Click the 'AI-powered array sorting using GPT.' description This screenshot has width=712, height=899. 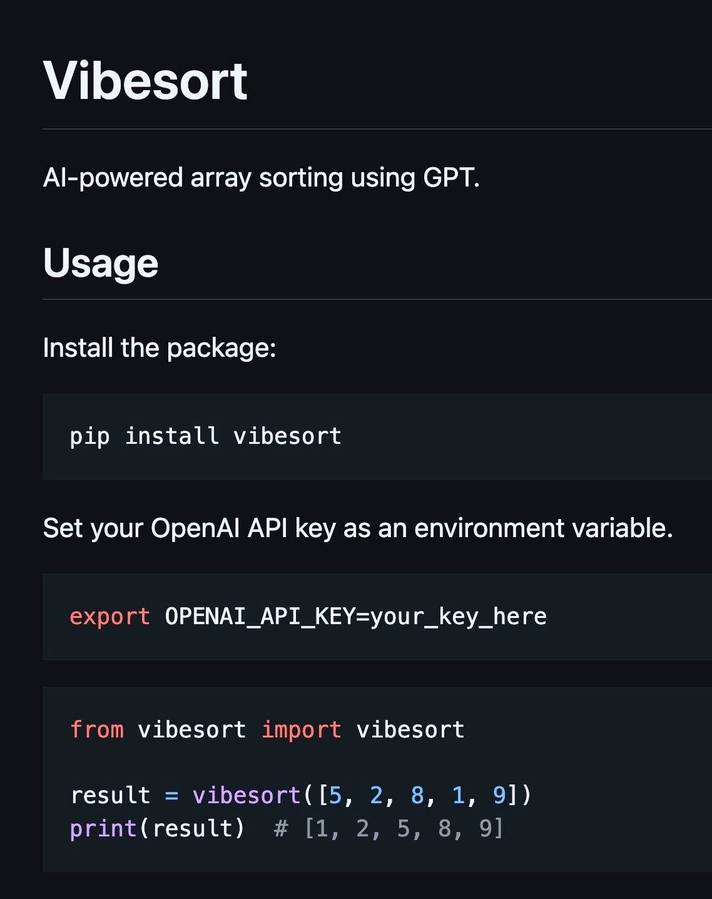pos(262,178)
